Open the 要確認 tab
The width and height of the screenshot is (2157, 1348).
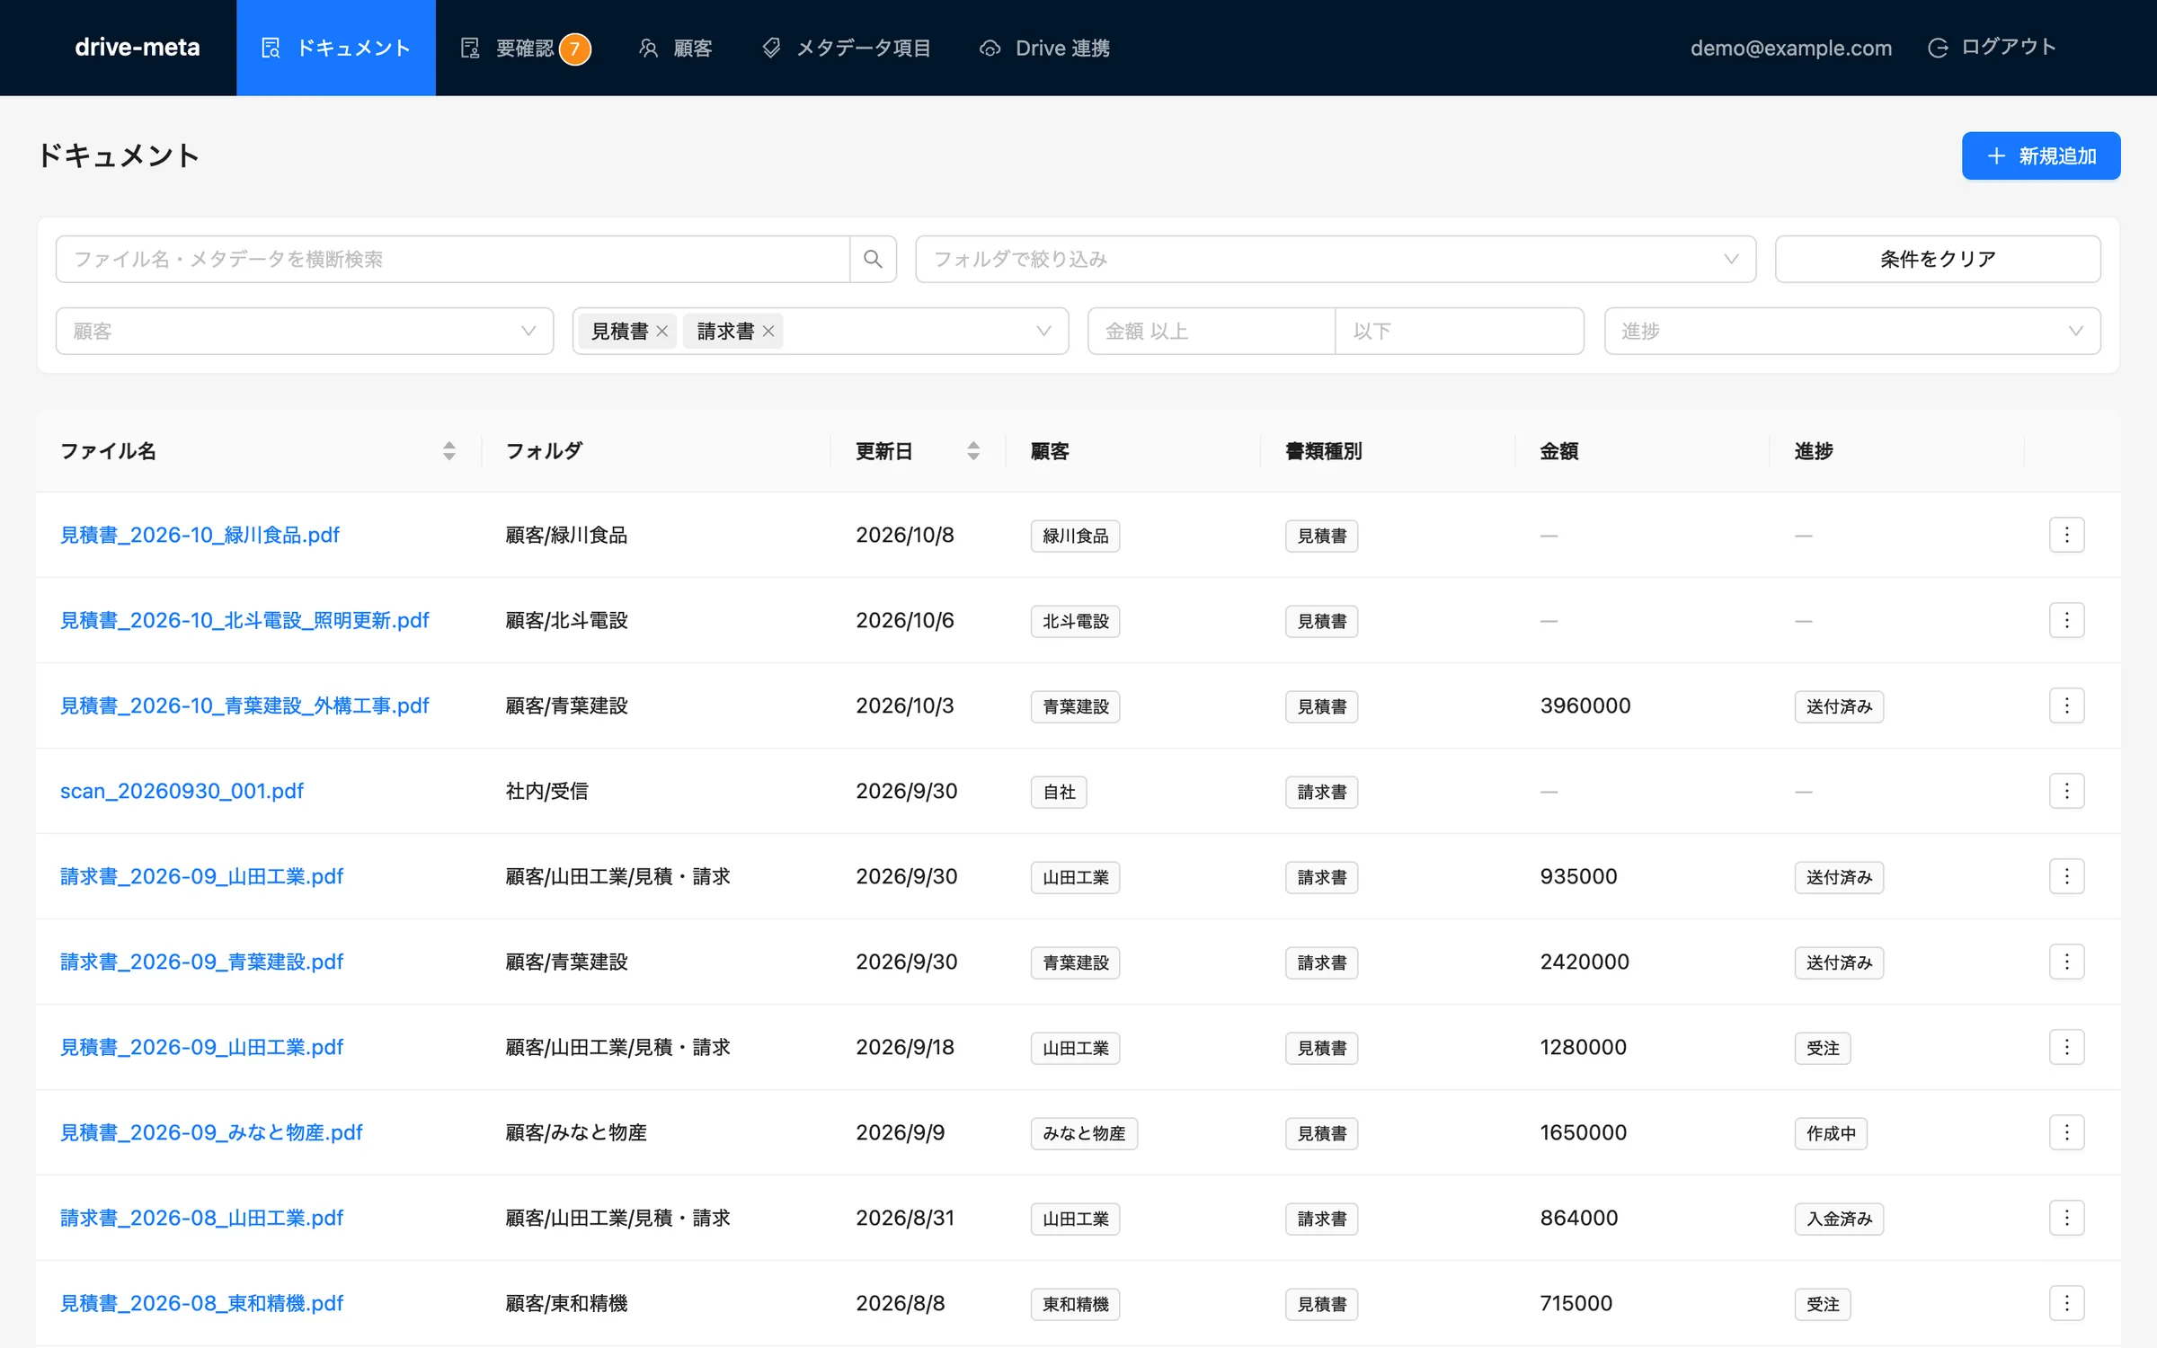coord(525,48)
